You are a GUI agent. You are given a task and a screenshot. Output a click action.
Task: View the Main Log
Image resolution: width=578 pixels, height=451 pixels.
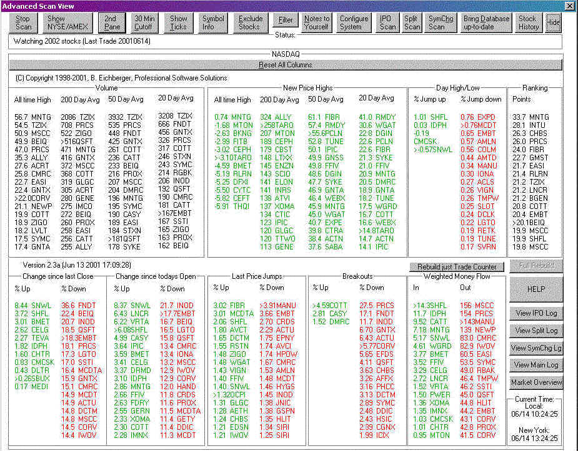536,365
